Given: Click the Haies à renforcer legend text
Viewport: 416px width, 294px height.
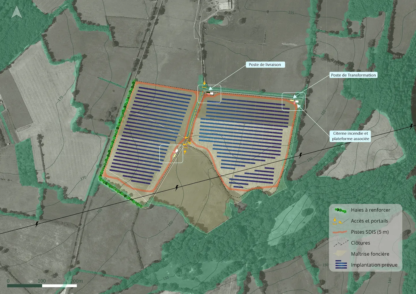Looking at the screenshot, I should 370,210.
